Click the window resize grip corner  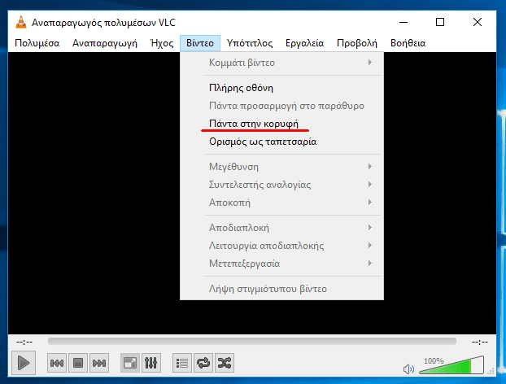coord(491,372)
